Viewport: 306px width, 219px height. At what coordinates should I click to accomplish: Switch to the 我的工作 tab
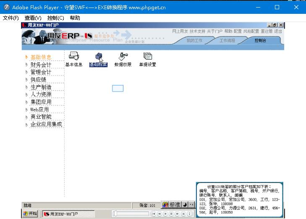[x=194, y=41]
